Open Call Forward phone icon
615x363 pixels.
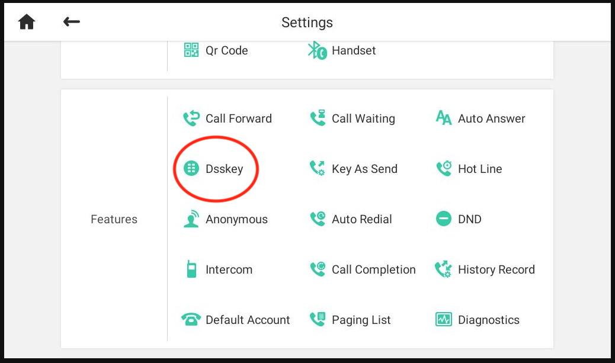[191, 118]
